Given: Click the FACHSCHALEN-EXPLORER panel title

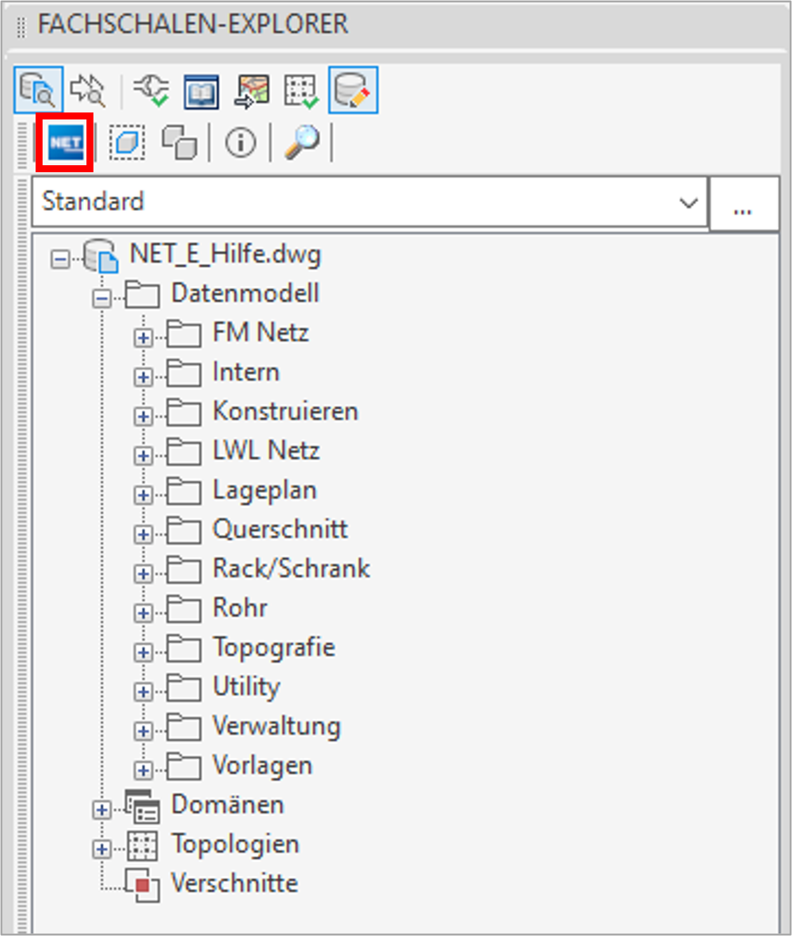Looking at the screenshot, I should (193, 24).
